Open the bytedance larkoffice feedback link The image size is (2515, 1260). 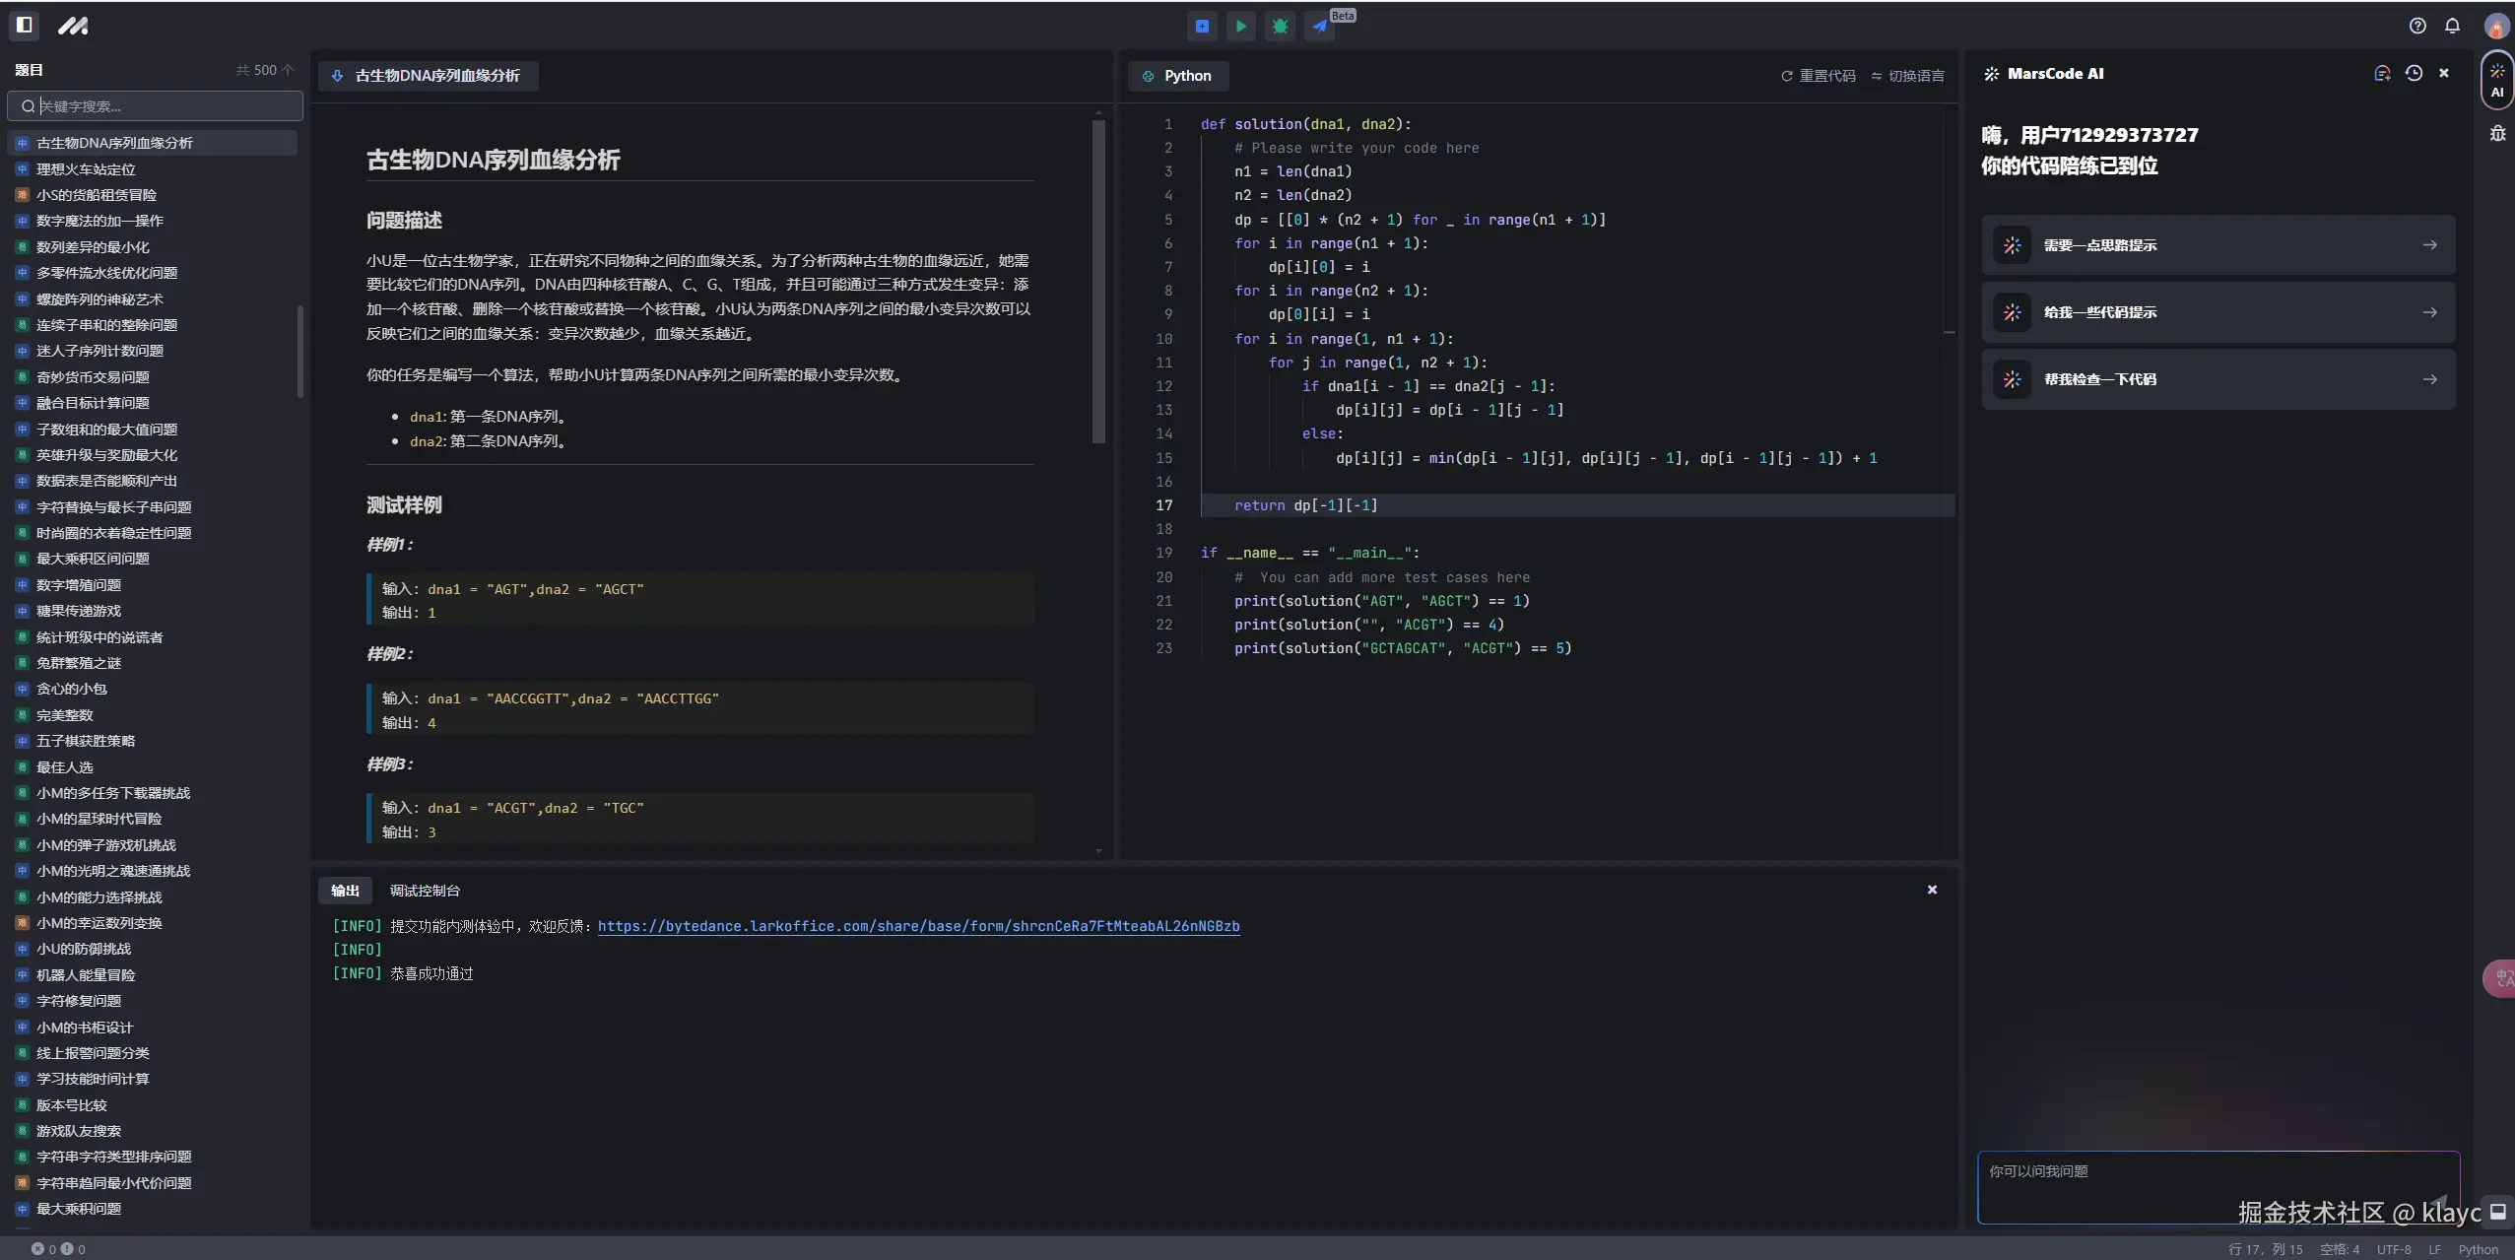pos(918,926)
